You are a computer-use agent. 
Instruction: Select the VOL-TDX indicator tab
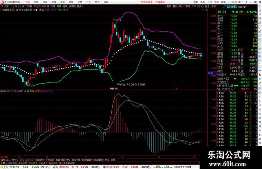(x=24, y=160)
